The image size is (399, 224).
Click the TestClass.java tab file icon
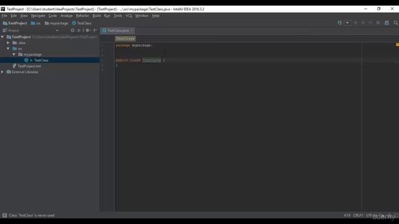click(x=104, y=30)
